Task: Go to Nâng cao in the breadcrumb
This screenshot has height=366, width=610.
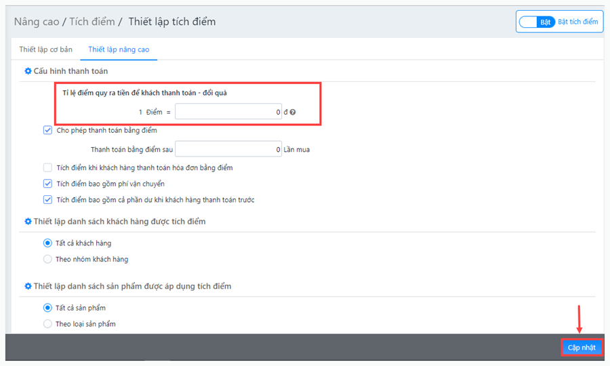Action: [x=37, y=22]
